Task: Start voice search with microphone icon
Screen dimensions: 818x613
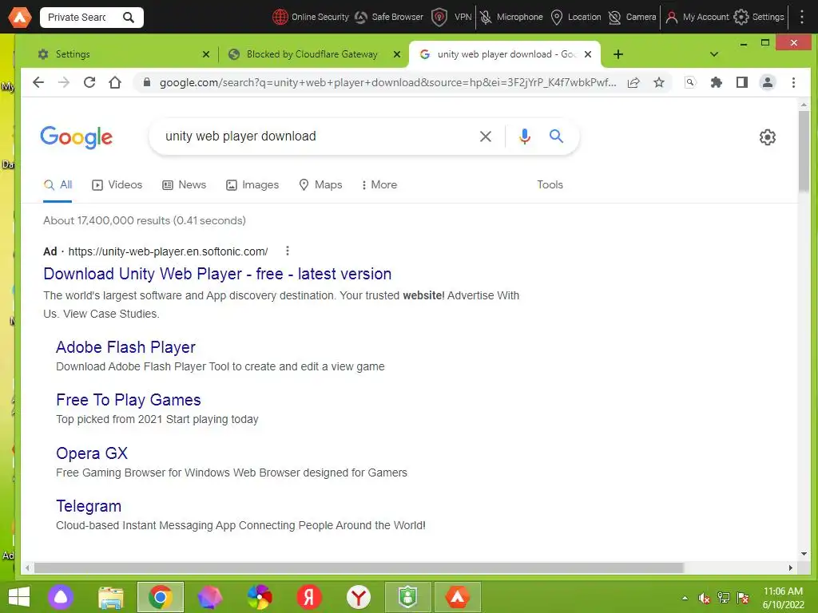Action: click(x=525, y=136)
